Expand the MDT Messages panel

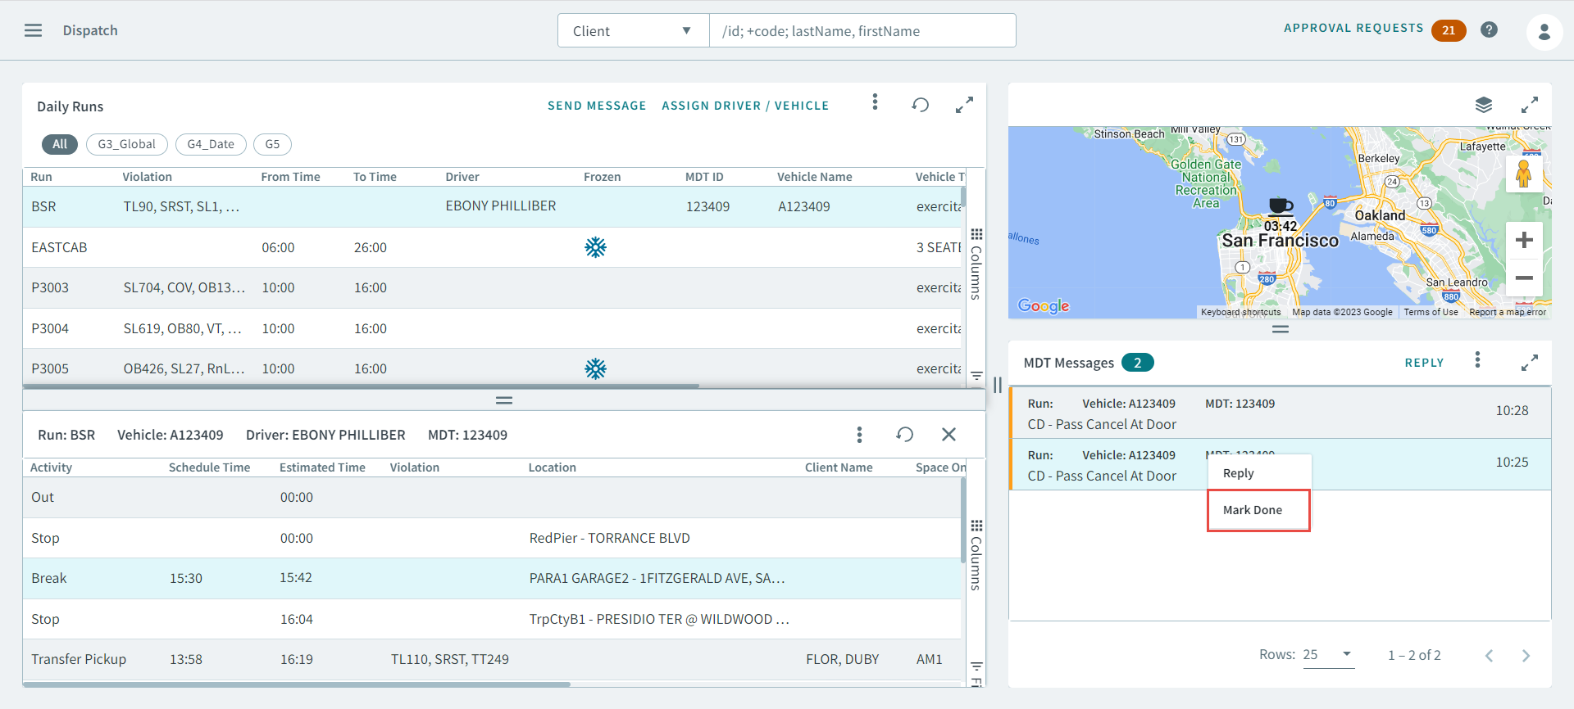[x=1529, y=363]
